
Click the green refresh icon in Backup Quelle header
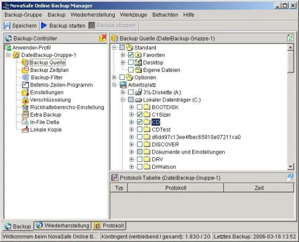(290, 38)
